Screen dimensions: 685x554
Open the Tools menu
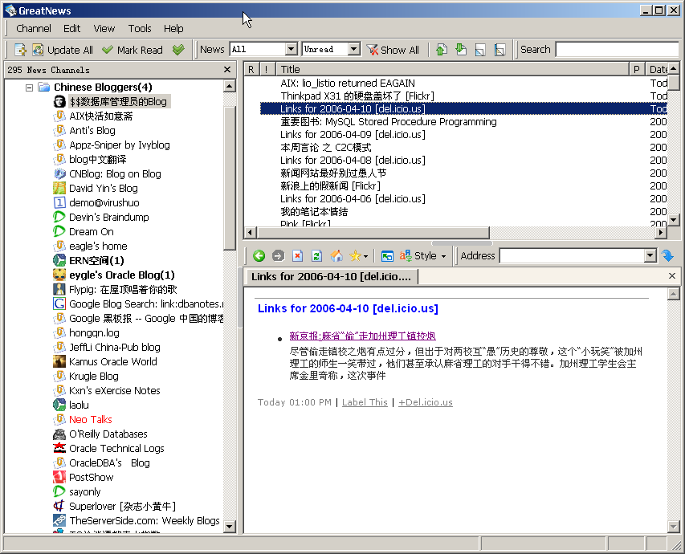click(x=140, y=28)
